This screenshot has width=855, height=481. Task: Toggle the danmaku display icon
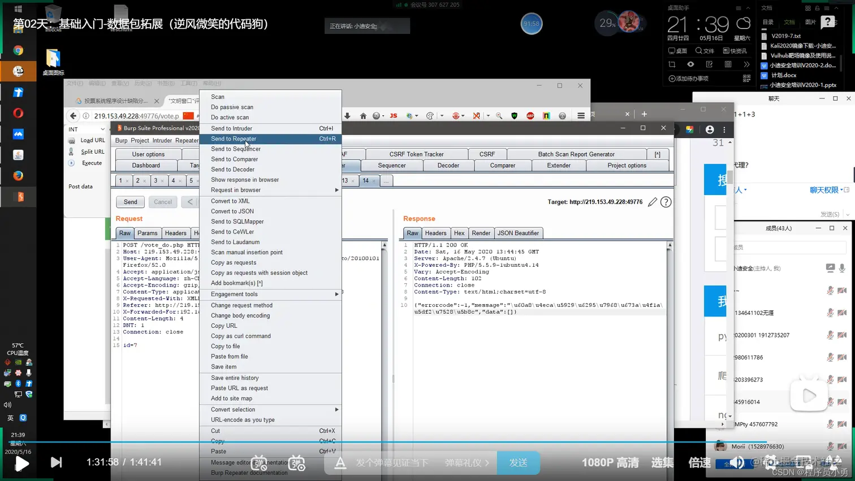click(x=259, y=463)
